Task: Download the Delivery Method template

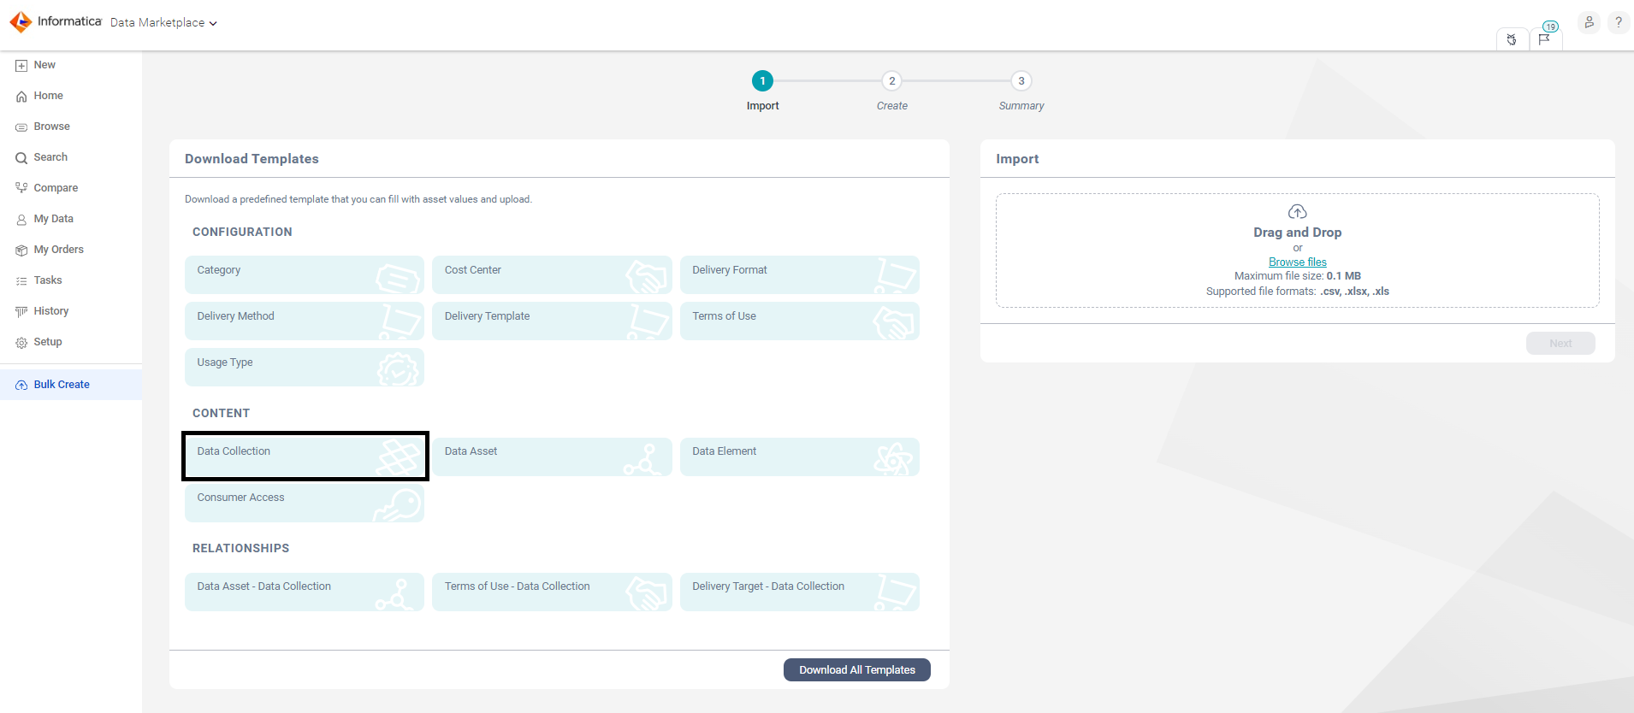Action: pyautogui.click(x=305, y=321)
